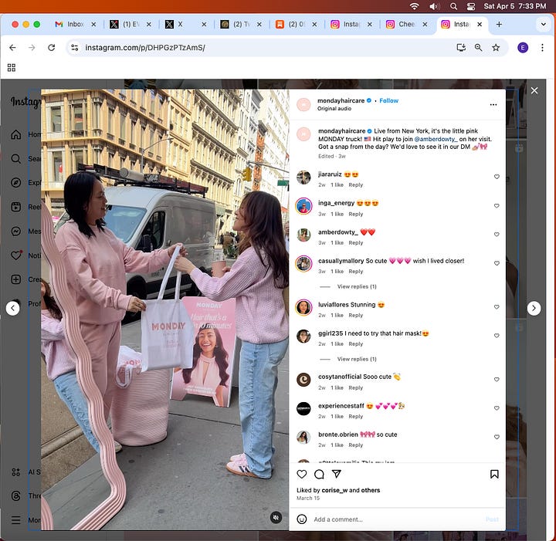Open post options three-dot menu
556x541 pixels.
tap(493, 104)
